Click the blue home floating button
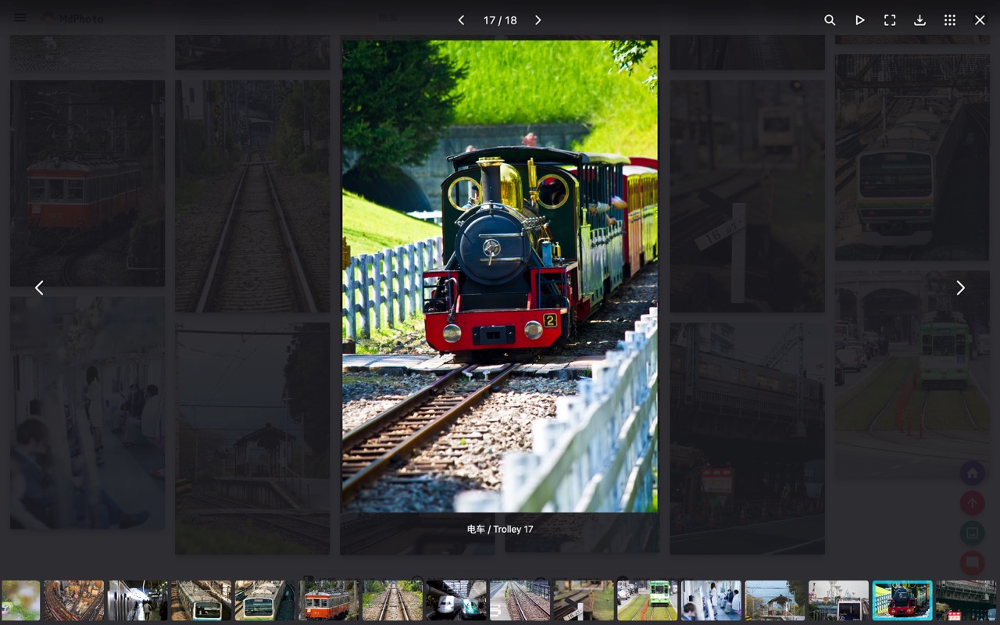 pos(972,473)
